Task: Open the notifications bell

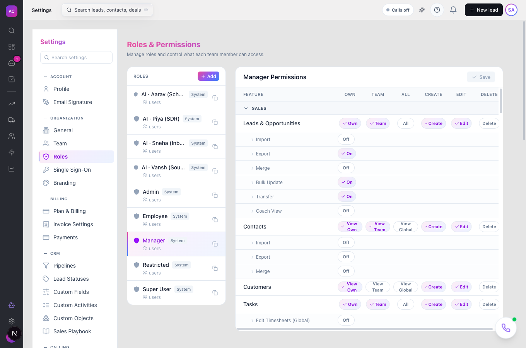Action: point(453,10)
